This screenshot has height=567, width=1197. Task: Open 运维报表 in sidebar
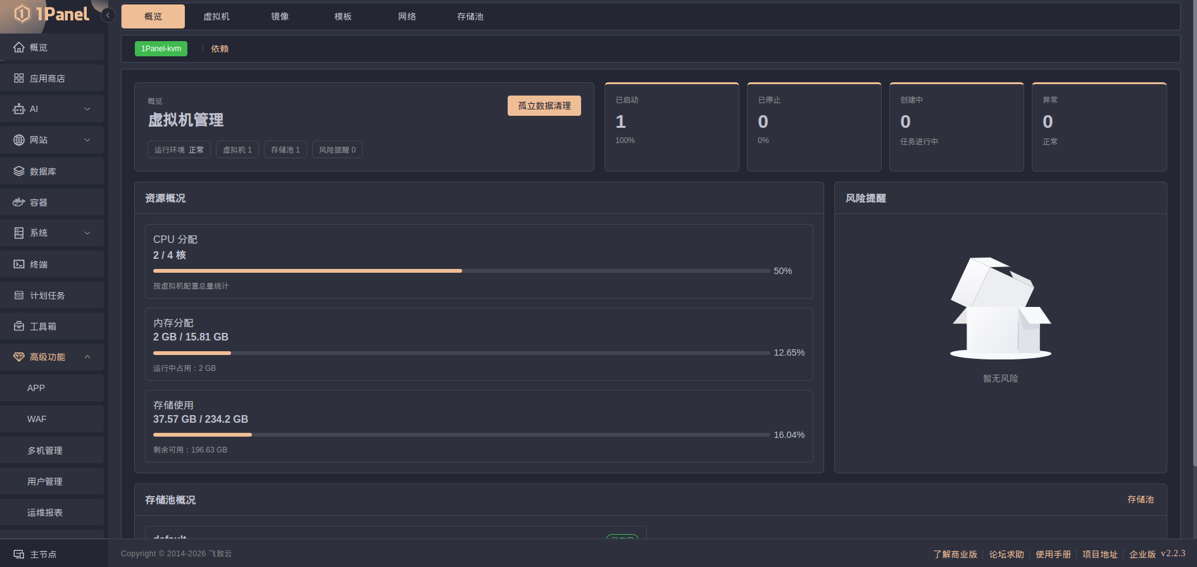[52, 513]
